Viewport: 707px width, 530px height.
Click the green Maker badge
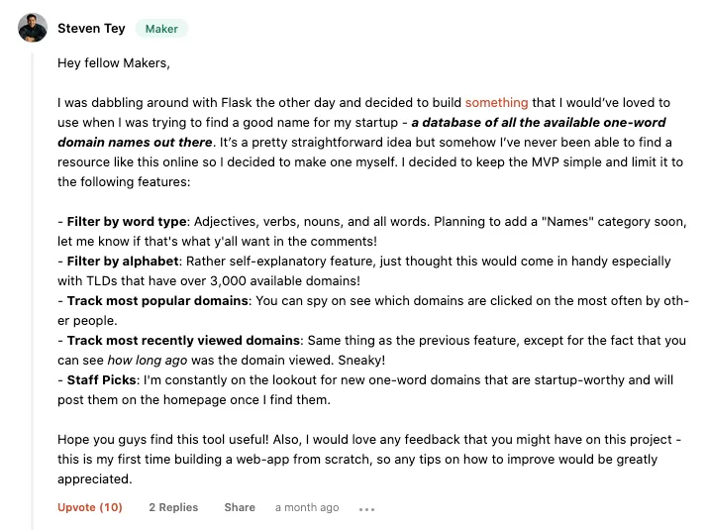coord(161,29)
